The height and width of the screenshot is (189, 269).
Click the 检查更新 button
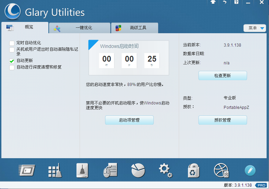[222, 76]
